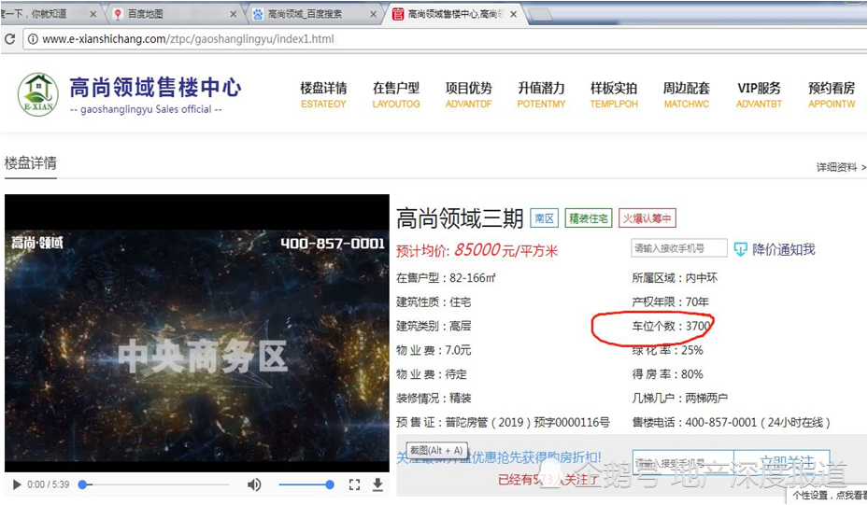The image size is (868, 505).
Task: Click the 几梯几户:两梯两户 text
Action: (x=680, y=399)
